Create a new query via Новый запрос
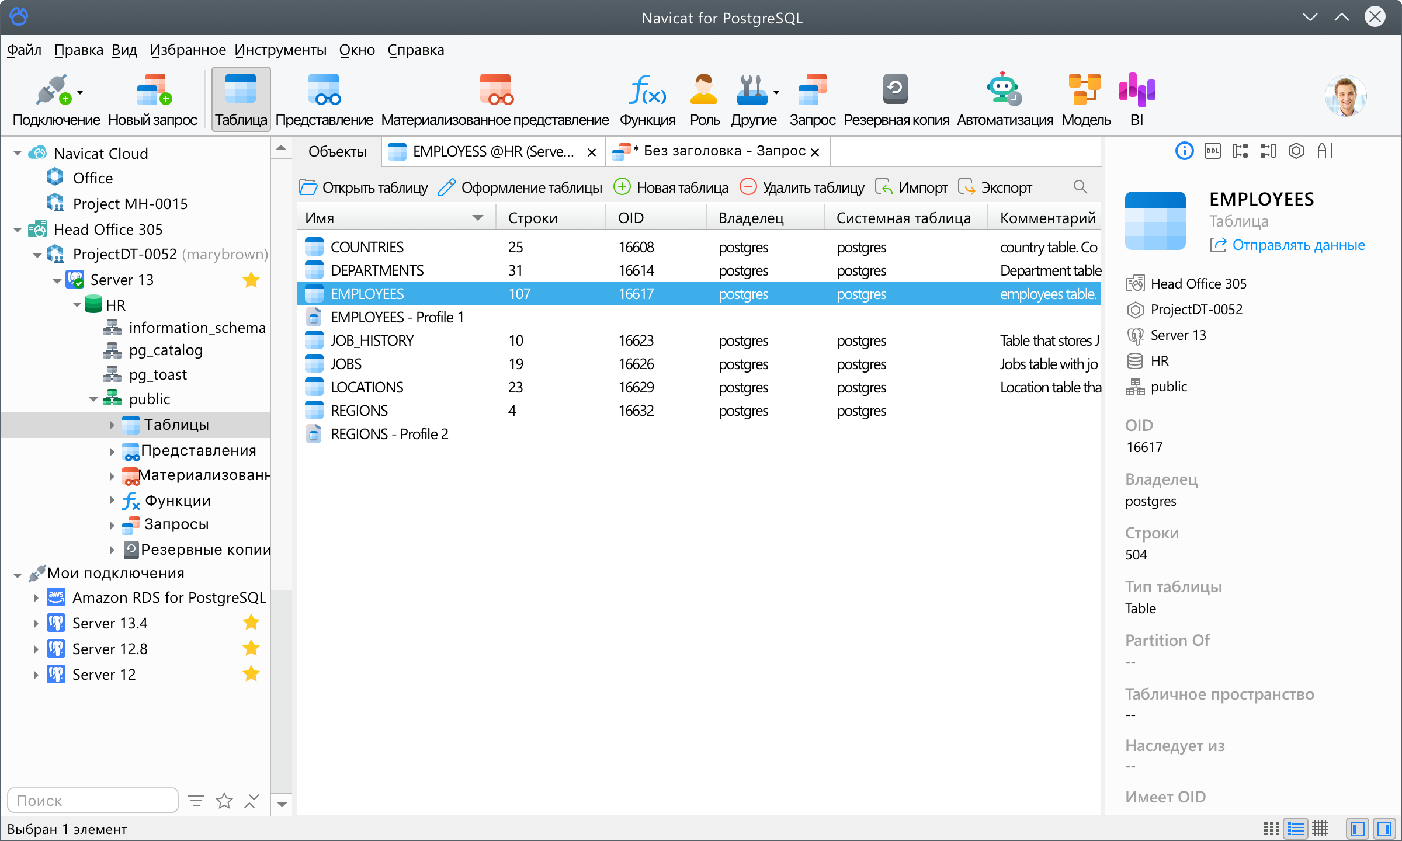Image resolution: width=1402 pixels, height=841 pixels. (x=153, y=100)
